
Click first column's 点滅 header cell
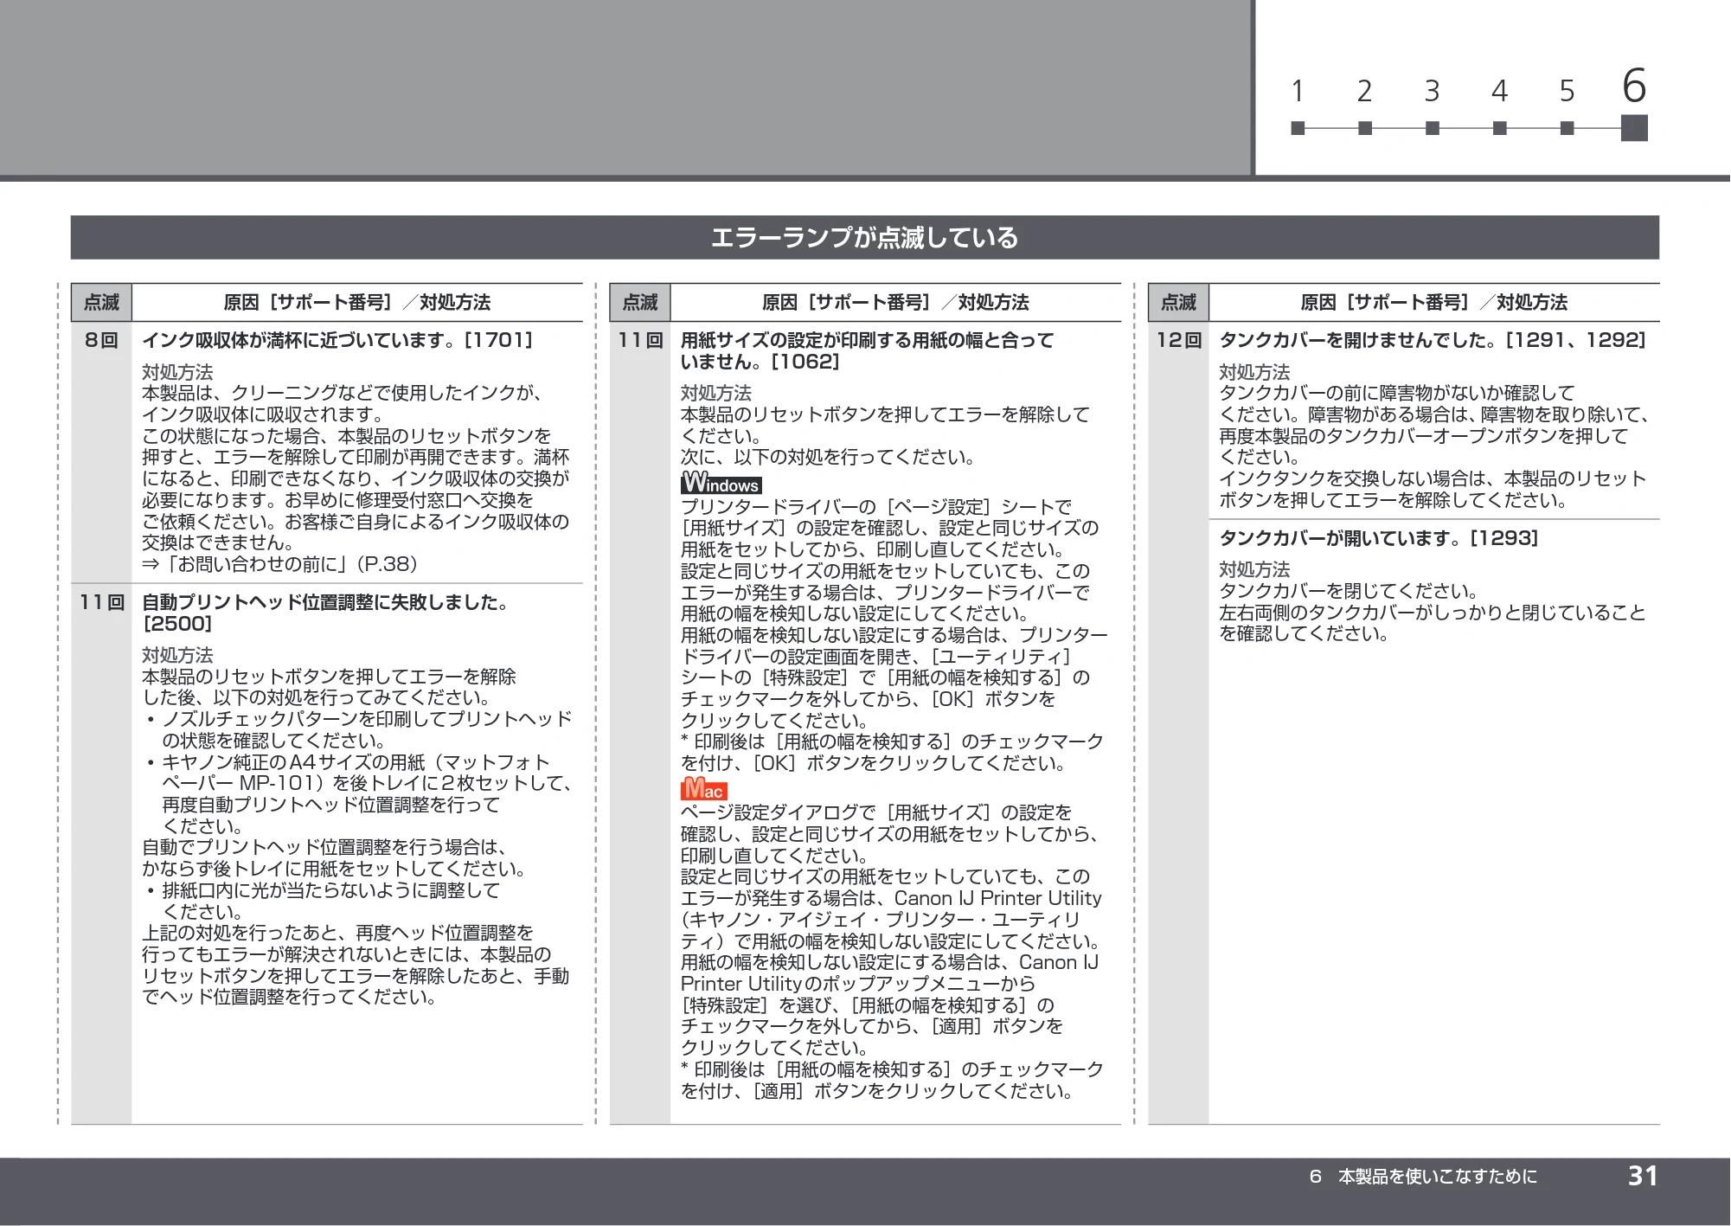coord(101,302)
